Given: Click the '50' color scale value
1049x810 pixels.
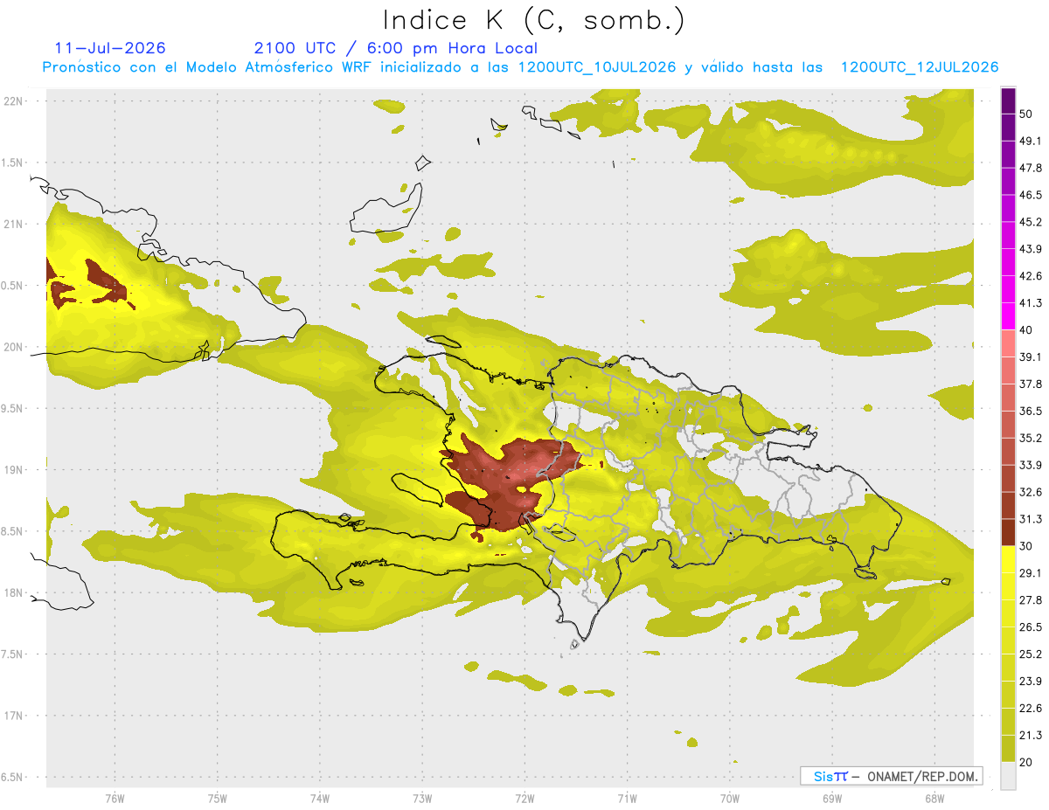Looking at the screenshot, I should (x=1027, y=114).
